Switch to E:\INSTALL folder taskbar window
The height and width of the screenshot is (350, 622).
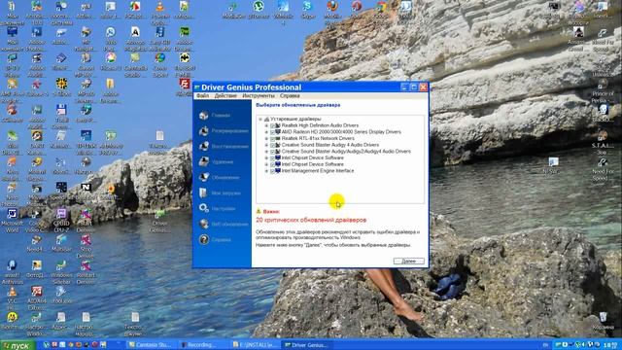pos(255,345)
